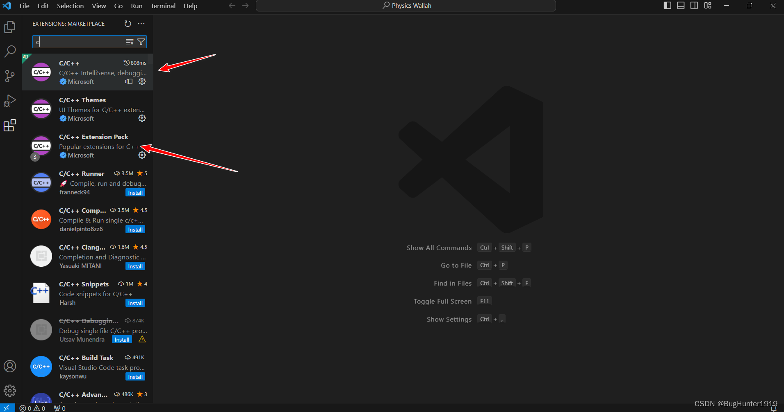This screenshot has height=412, width=784.
Task: Clear extensions search results icon
Action: tap(130, 42)
